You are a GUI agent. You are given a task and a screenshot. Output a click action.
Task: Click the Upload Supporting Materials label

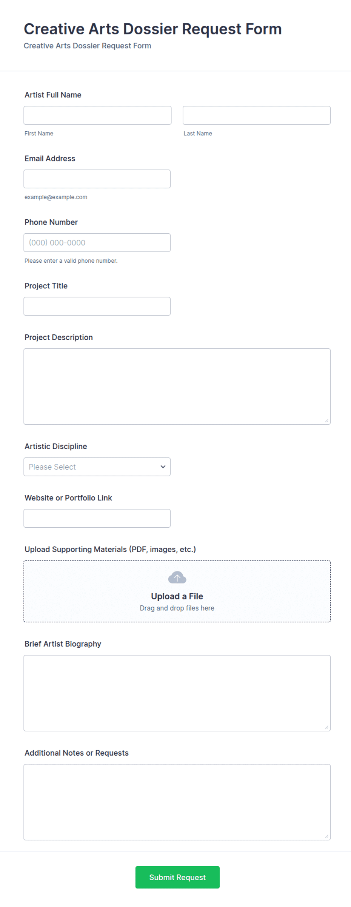click(110, 550)
